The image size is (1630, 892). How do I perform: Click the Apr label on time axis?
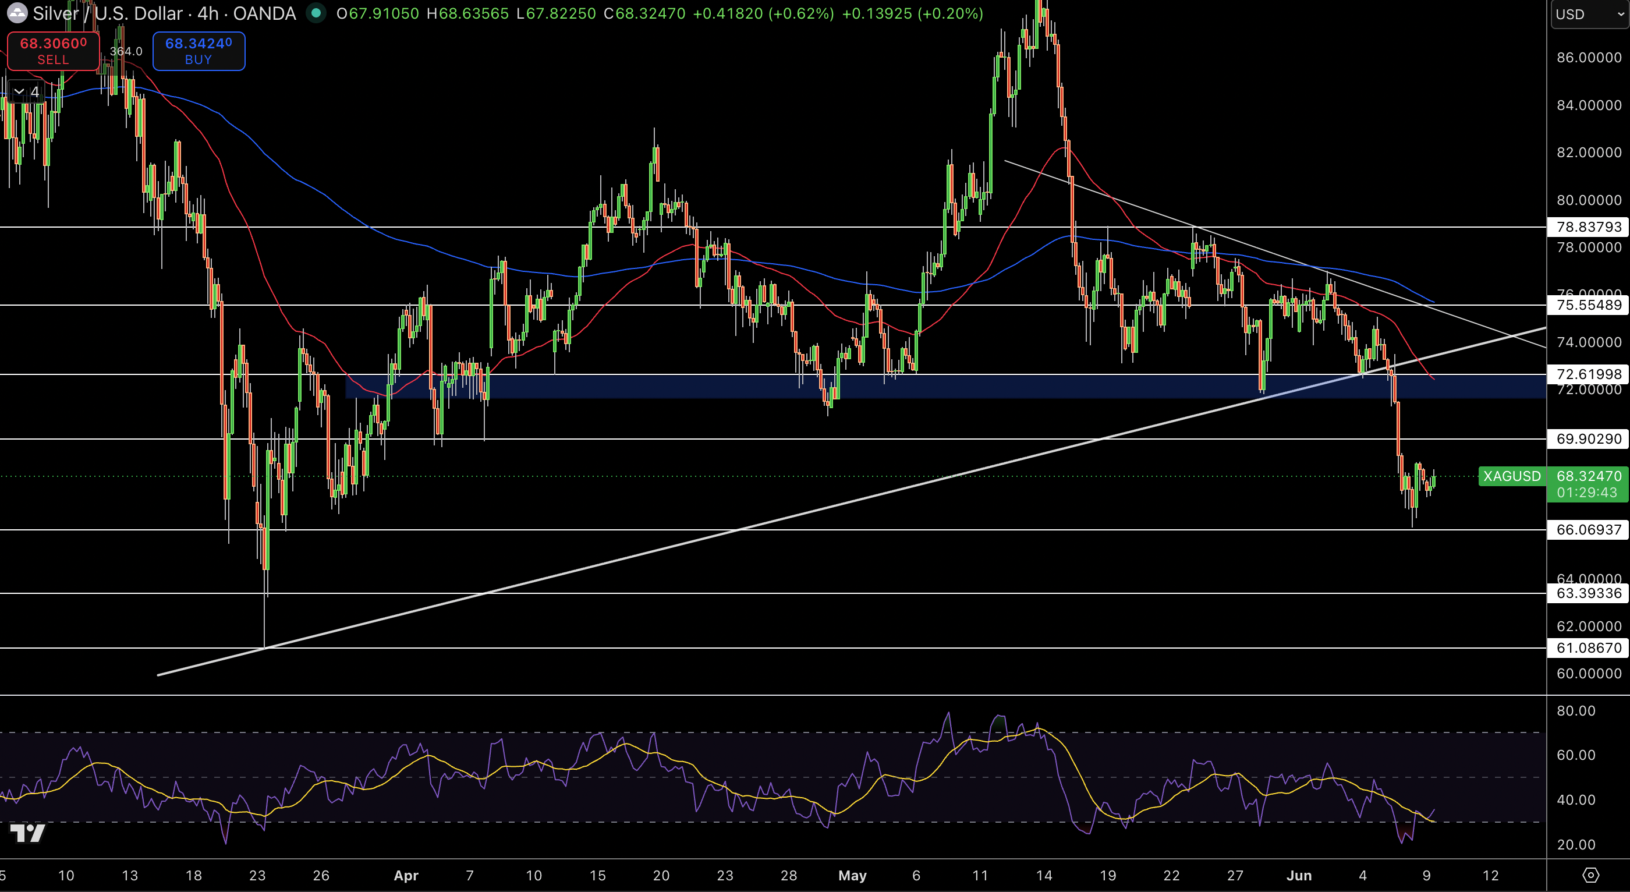click(x=406, y=876)
